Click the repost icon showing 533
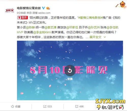 click(45, 106)
